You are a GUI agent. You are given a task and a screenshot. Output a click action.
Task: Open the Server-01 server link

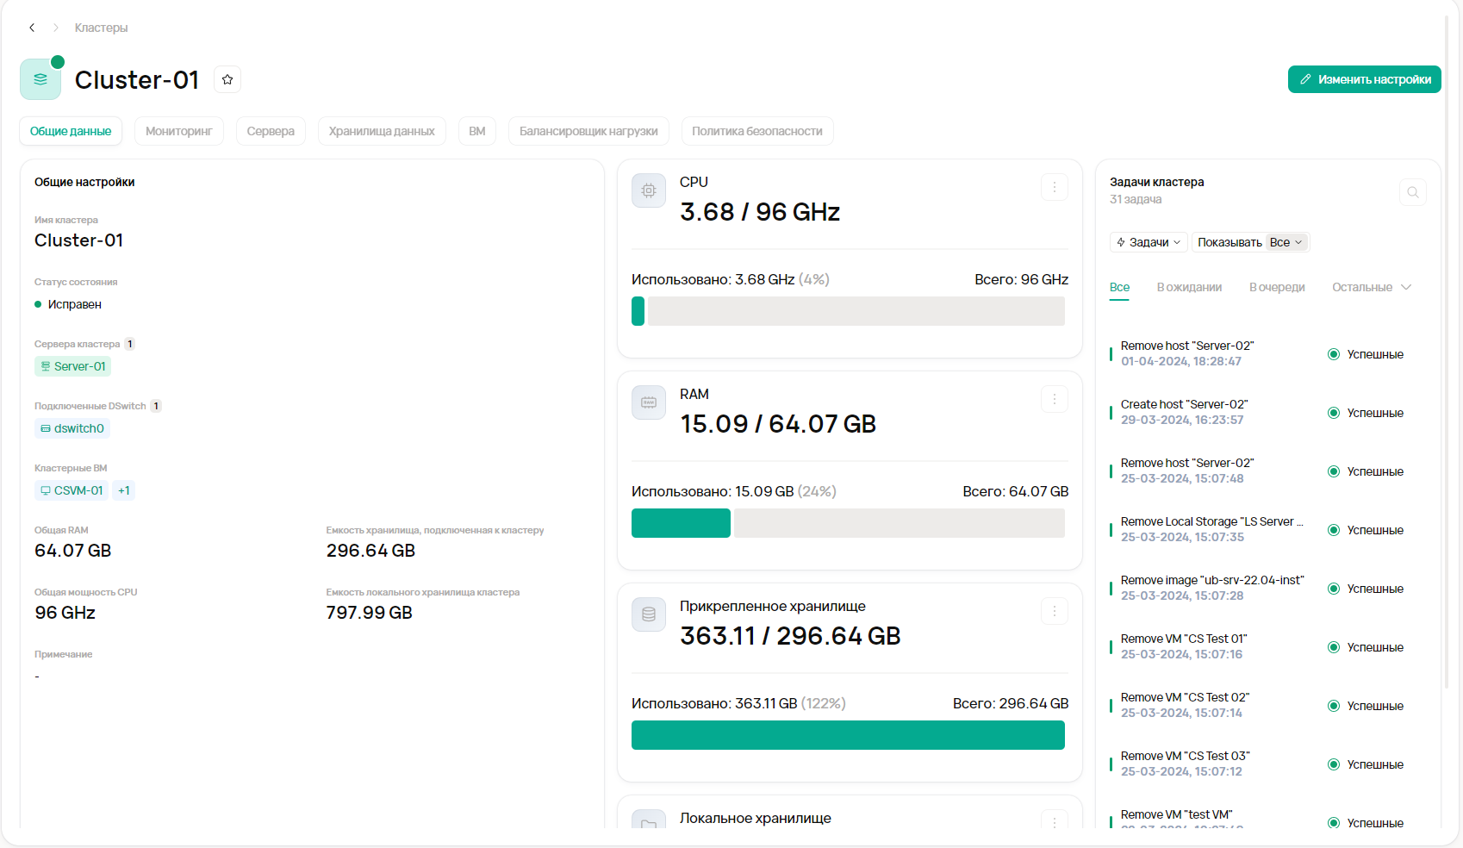(x=73, y=366)
